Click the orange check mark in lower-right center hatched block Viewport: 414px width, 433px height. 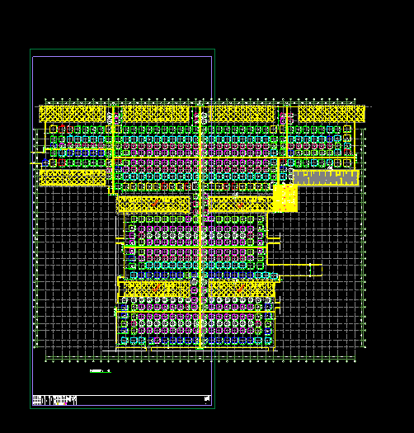(241, 289)
